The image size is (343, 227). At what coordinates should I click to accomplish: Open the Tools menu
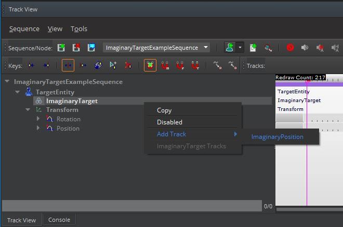point(79,29)
